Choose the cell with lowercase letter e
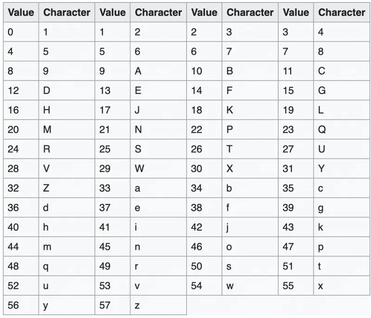This screenshot has height=318, width=371. [x=158, y=208]
